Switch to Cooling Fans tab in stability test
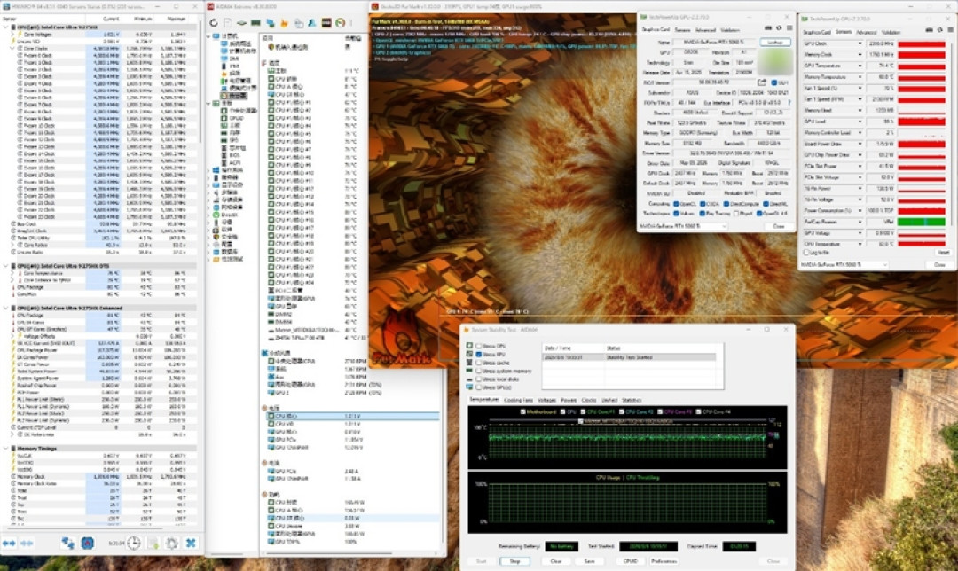This screenshot has width=958, height=571. tap(519, 400)
